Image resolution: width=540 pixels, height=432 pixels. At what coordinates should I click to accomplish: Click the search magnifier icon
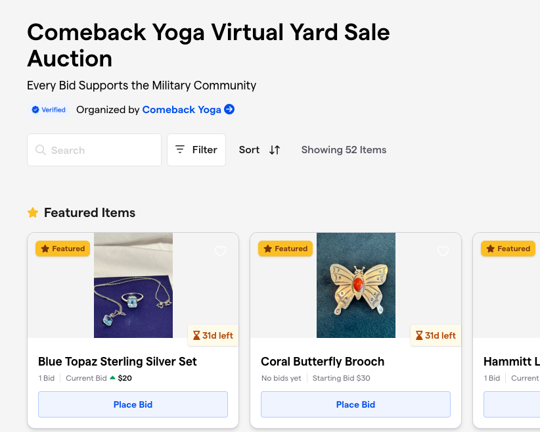pos(40,150)
